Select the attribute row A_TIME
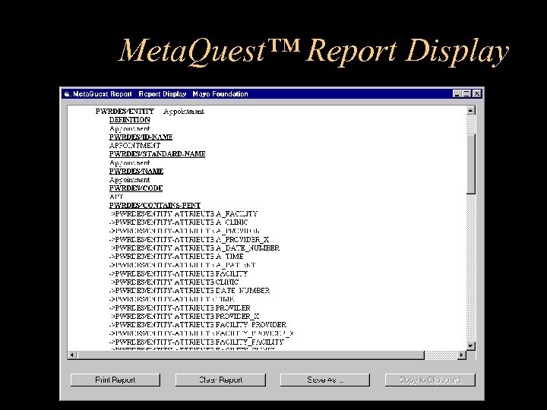Screen dimensions: 547x410 tap(176, 257)
